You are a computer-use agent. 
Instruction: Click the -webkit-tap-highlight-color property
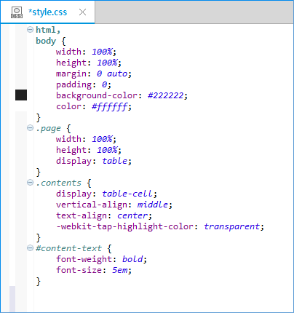tap(125, 226)
